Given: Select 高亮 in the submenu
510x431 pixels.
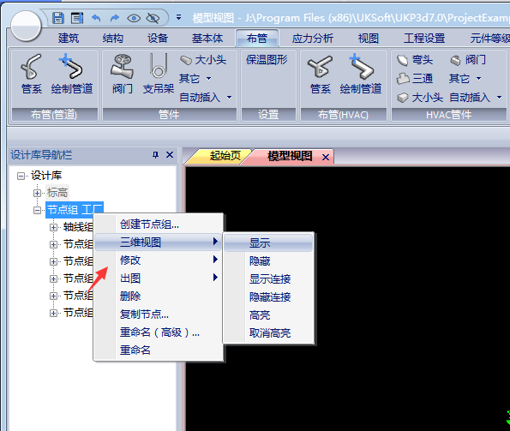Looking at the screenshot, I should coord(260,315).
